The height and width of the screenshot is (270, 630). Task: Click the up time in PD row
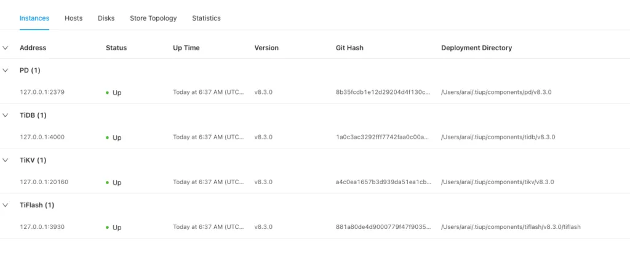208,92
